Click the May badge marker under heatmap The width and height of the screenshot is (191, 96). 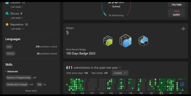click(x=161, y=93)
